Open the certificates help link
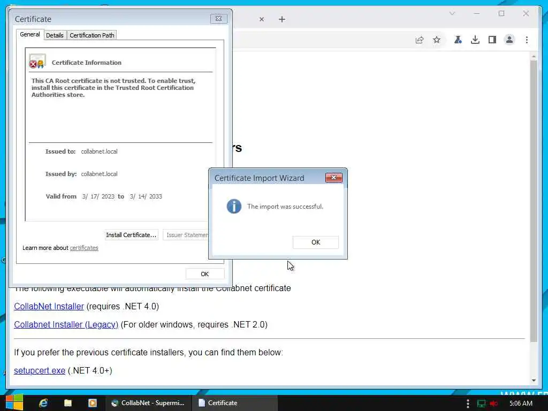This screenshot has height=411, width=548. (x=84, y=248)
